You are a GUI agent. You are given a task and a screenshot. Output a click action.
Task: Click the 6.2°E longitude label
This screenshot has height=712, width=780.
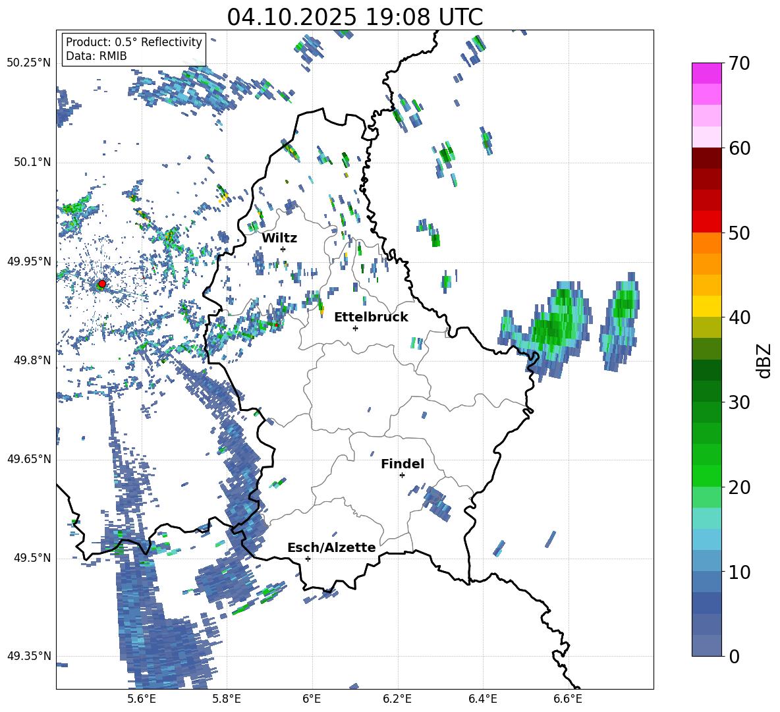[x=397, y=699]
